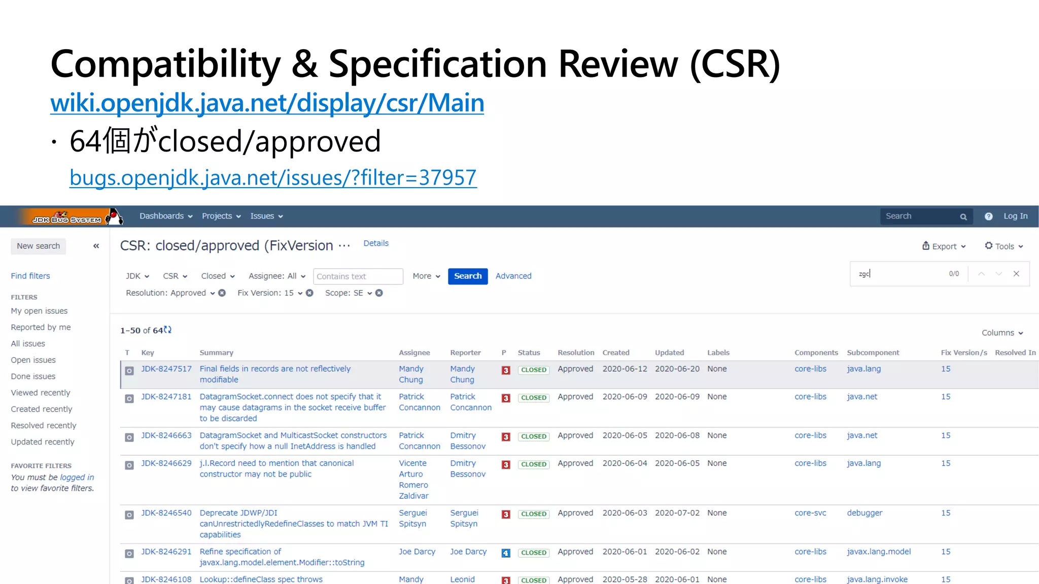Collapse the filters sidebar with double chevron
The image size is (1039, 584).
(96, 246)
